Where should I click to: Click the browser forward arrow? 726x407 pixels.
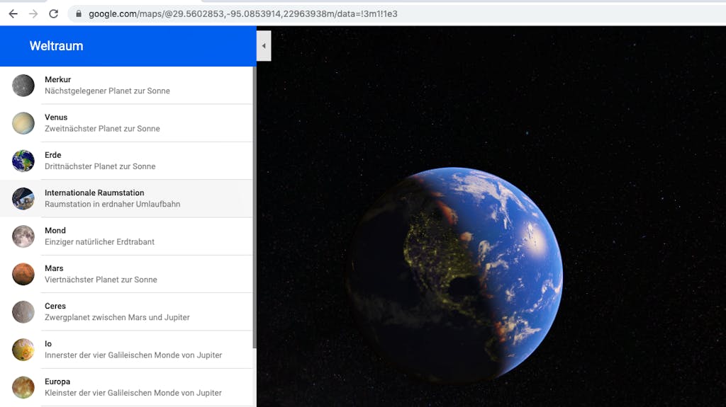click(x=33, y=14)
